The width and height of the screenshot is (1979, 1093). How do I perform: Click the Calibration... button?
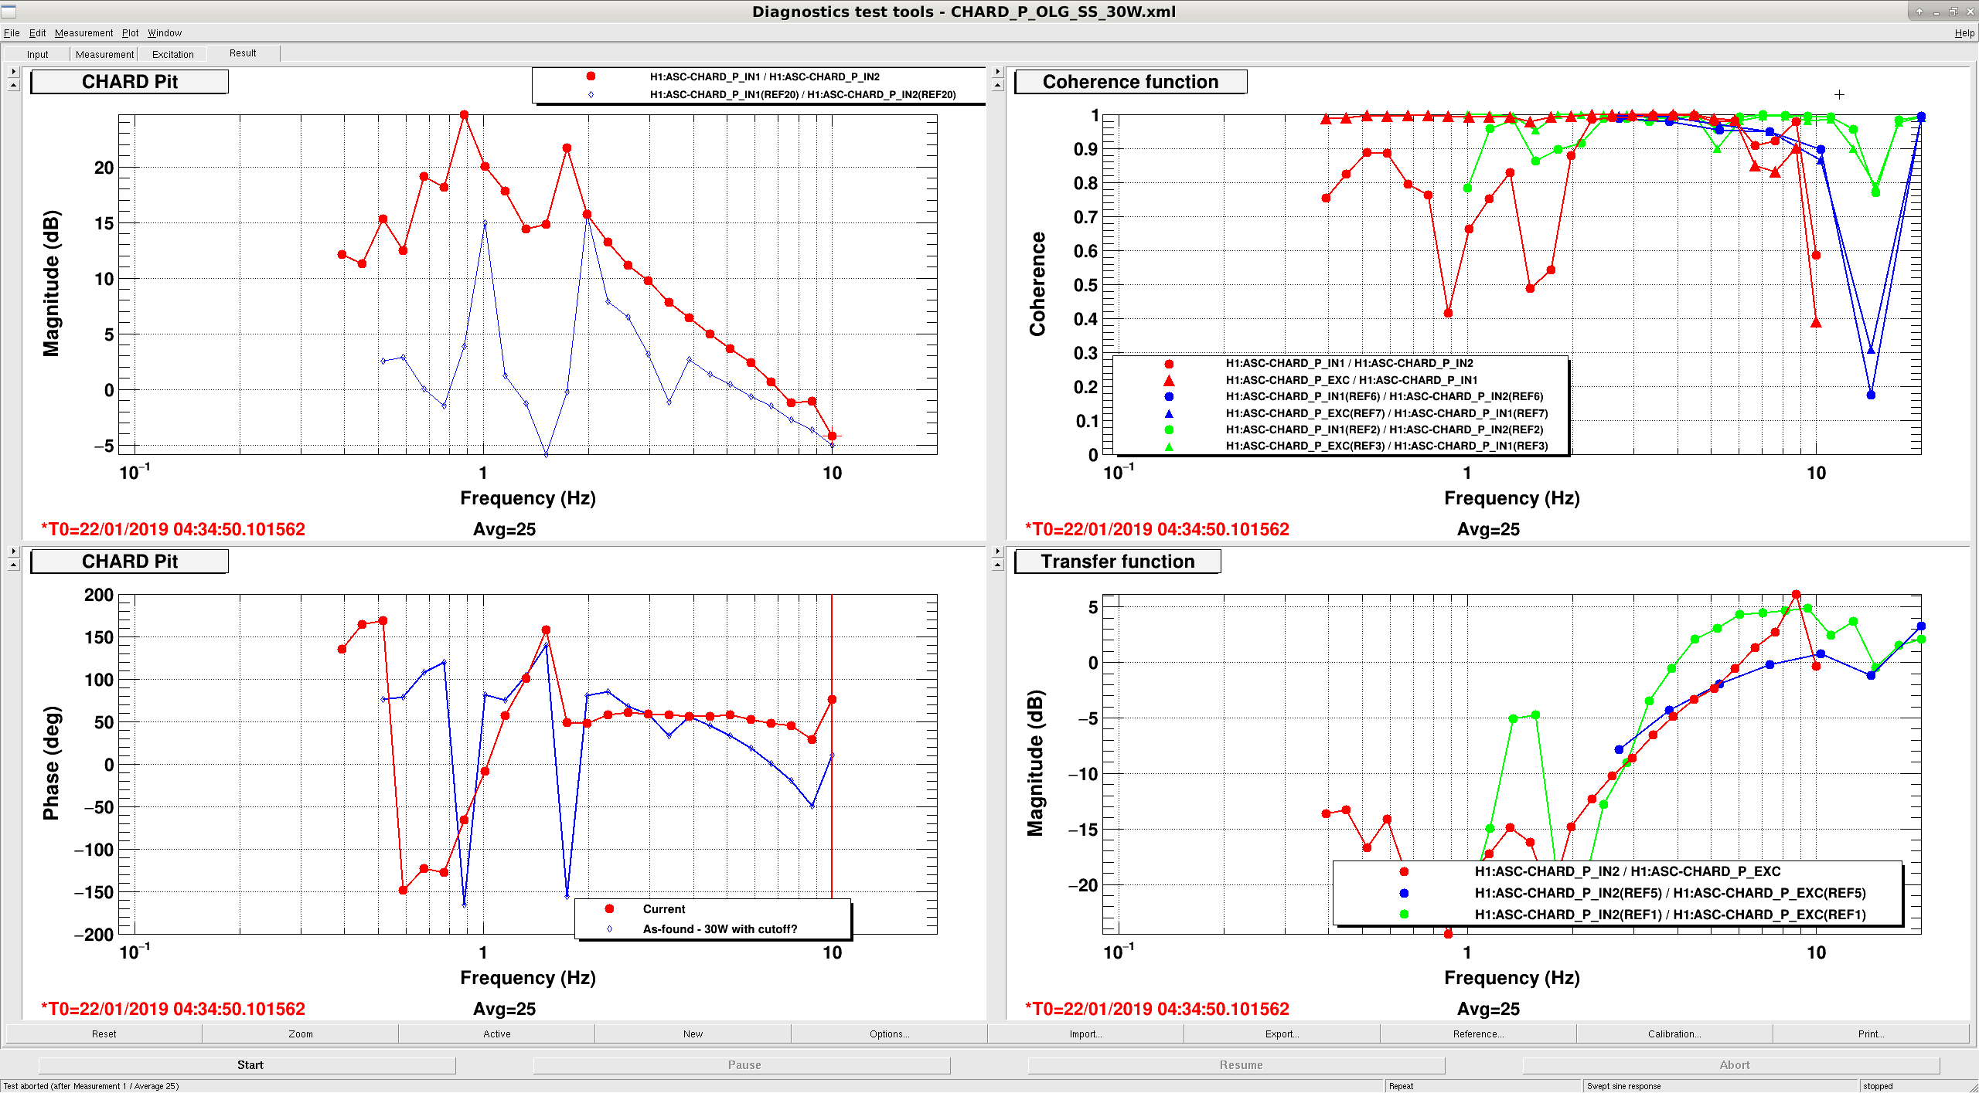(1674, 1034)
